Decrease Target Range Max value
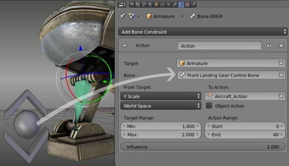289x166 pixels. (x=124, y=135)
